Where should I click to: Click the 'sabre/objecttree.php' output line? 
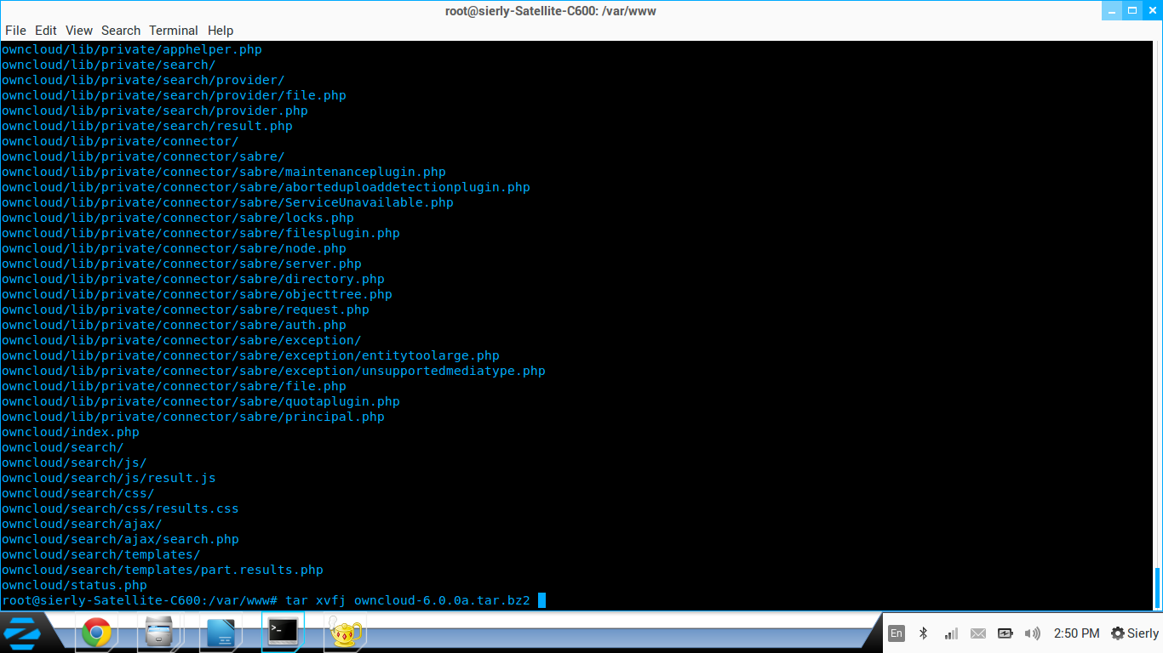point(197,294)
